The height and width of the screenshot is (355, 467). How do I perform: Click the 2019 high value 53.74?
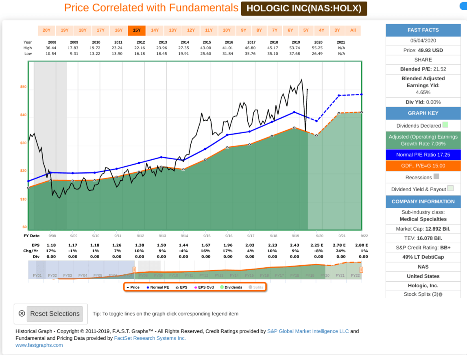point(295,48)
